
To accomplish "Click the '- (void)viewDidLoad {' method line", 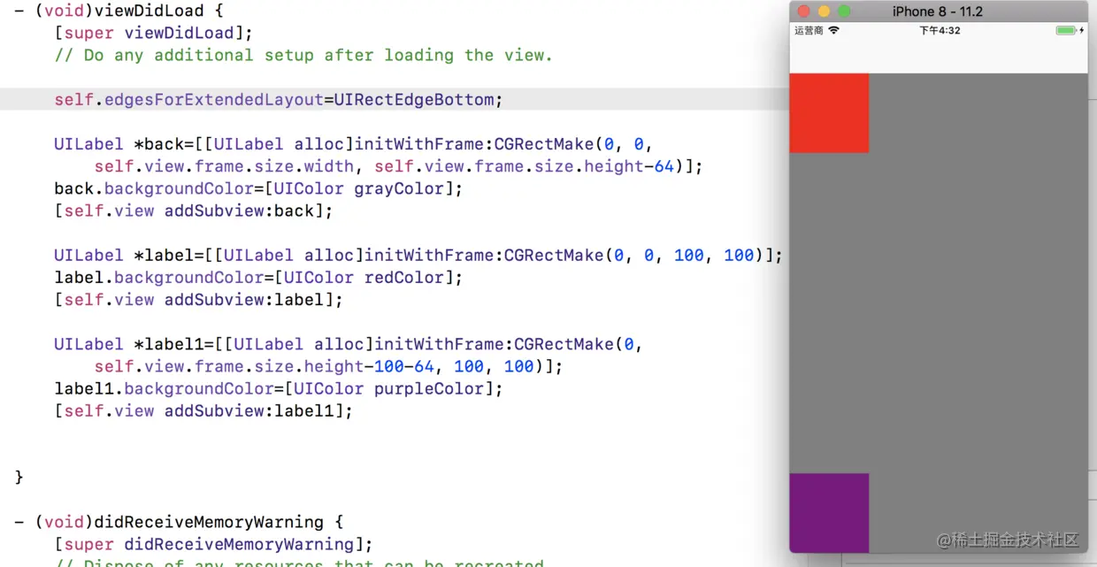I will (119, 11).
